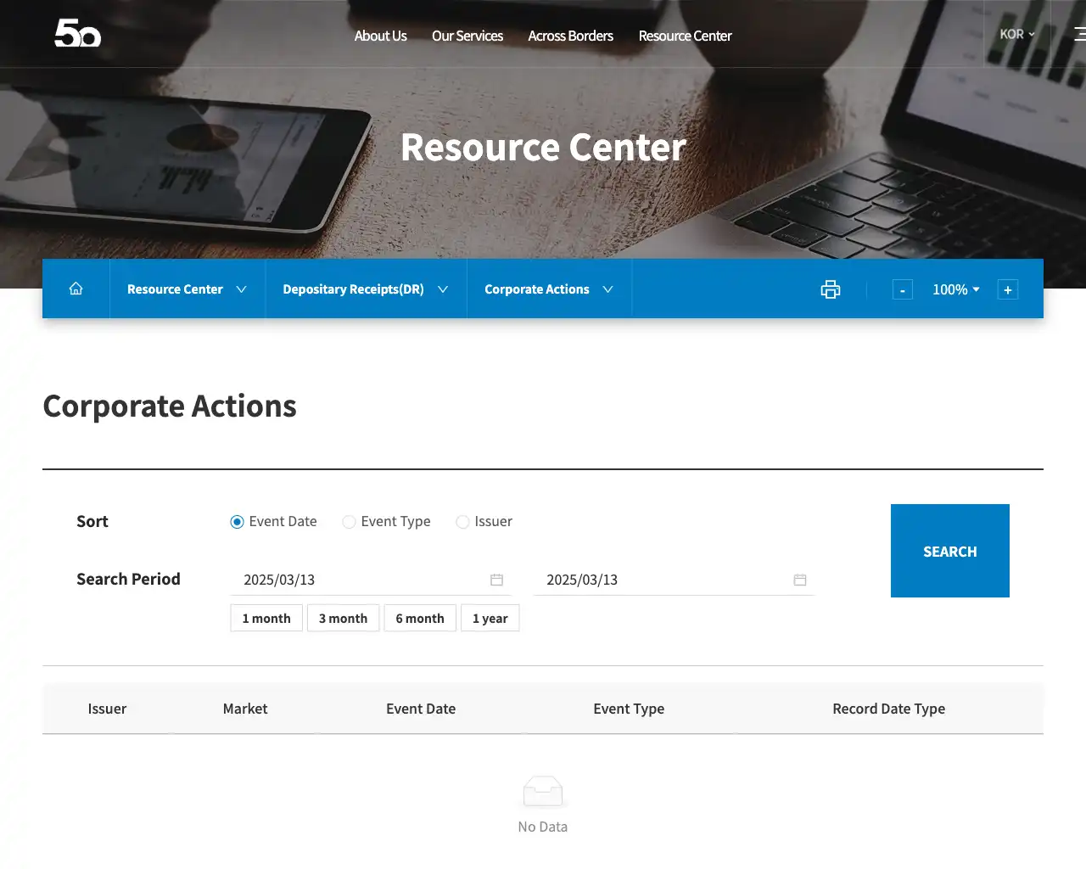
Task: Set search period to 6 month
Action: pyautogui.click(x=419, y=618)
